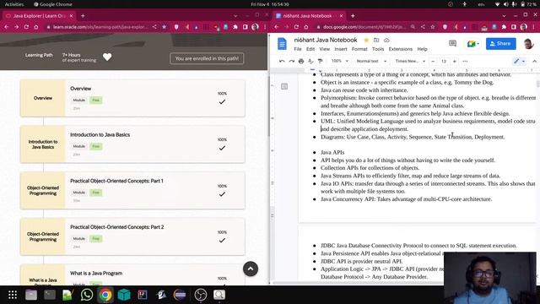
Task: Click Oracle page address bar
Action: coord(100,27)
